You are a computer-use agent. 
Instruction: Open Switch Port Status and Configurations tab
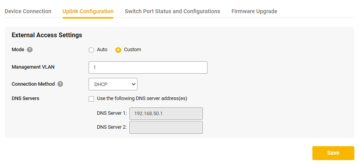point(173,11)
